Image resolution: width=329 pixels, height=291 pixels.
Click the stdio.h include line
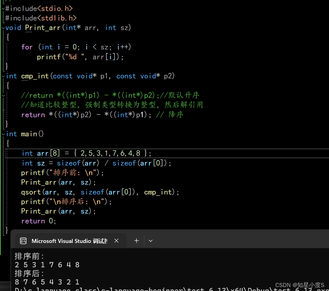39,9
